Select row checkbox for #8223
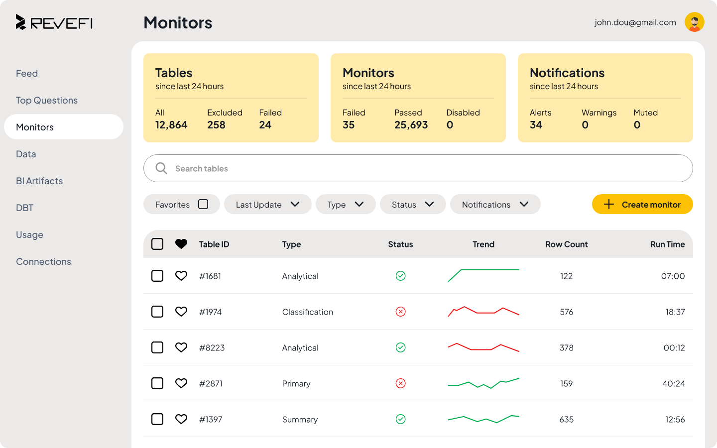Viewport: 717px width, 448px height. pyautogui.click(x=157, y=347)
